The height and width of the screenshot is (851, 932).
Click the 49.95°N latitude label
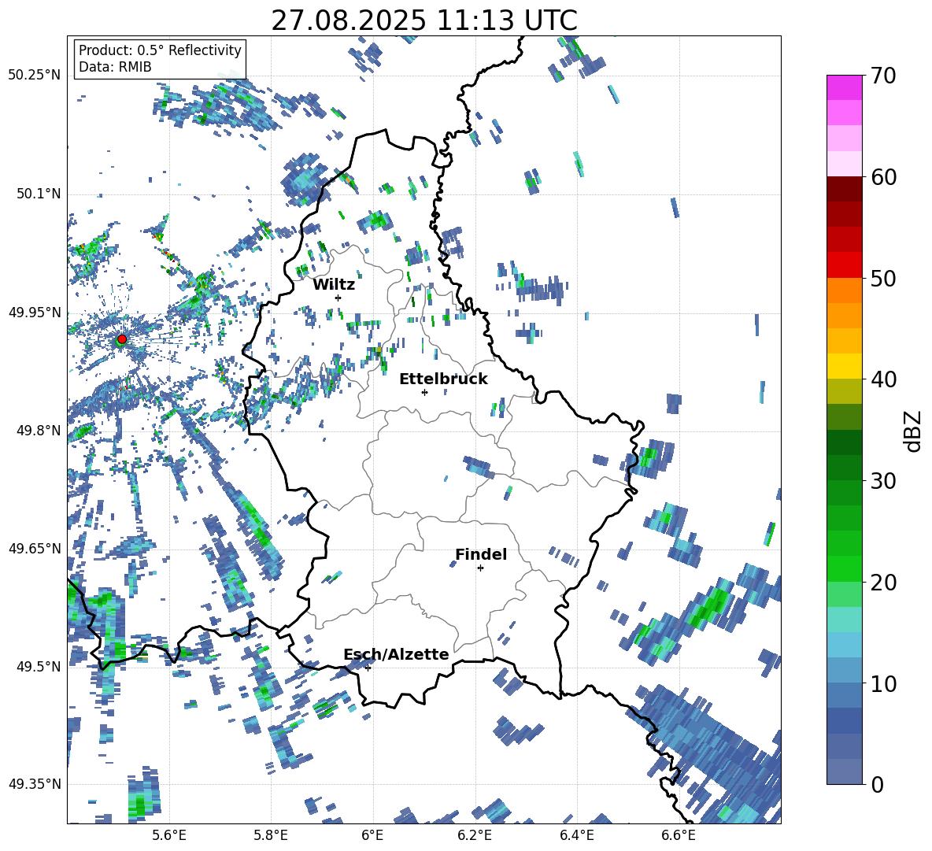pyautogui.click(x=35, y=312)
